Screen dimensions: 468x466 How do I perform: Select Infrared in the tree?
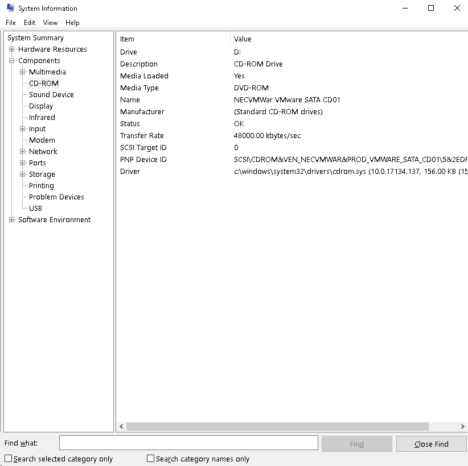pos(42,118)
